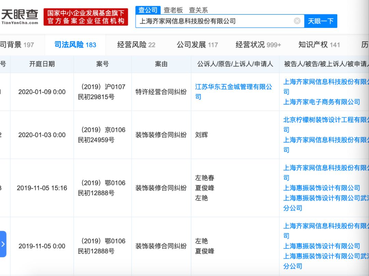Clear the search box with the X icon
This screenshot has height=276, width=369.
point(297,21)
